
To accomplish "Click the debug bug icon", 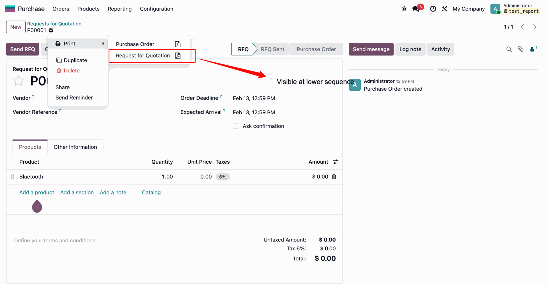I will 404,9.
